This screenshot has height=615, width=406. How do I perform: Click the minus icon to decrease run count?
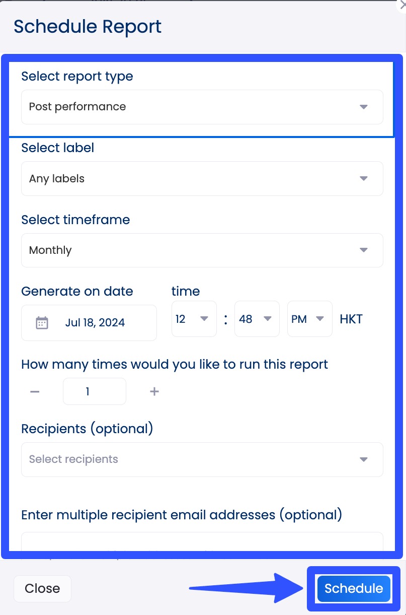[34, 391]
